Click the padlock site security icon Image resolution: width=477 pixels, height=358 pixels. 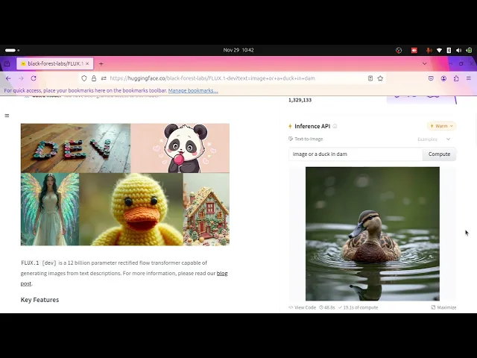coord(94,78)
